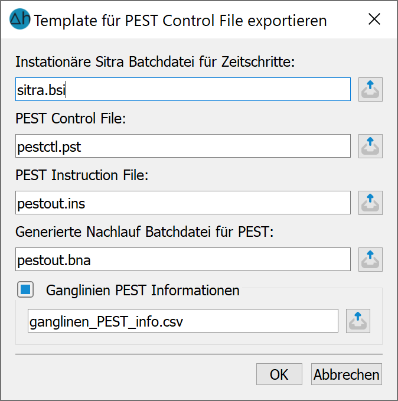Click the sitra.bsi input field
This screenshot has height=401, width=398.
[x=183, y=89]
